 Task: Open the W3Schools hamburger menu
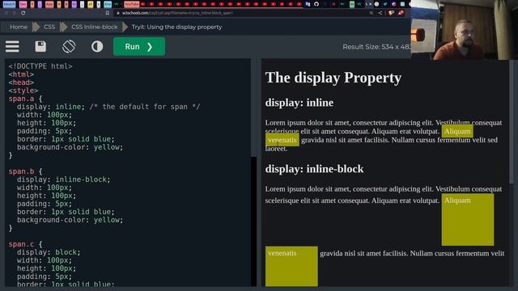[12, 47]
